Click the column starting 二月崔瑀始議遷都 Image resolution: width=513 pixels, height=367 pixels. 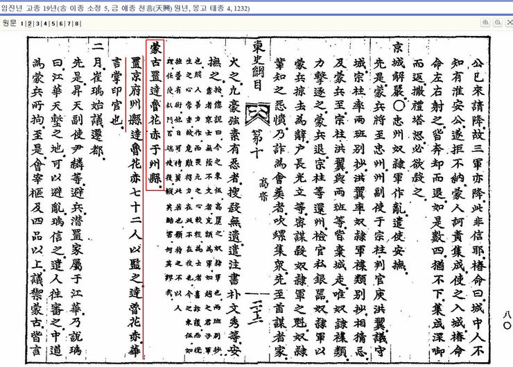(97, 100)
